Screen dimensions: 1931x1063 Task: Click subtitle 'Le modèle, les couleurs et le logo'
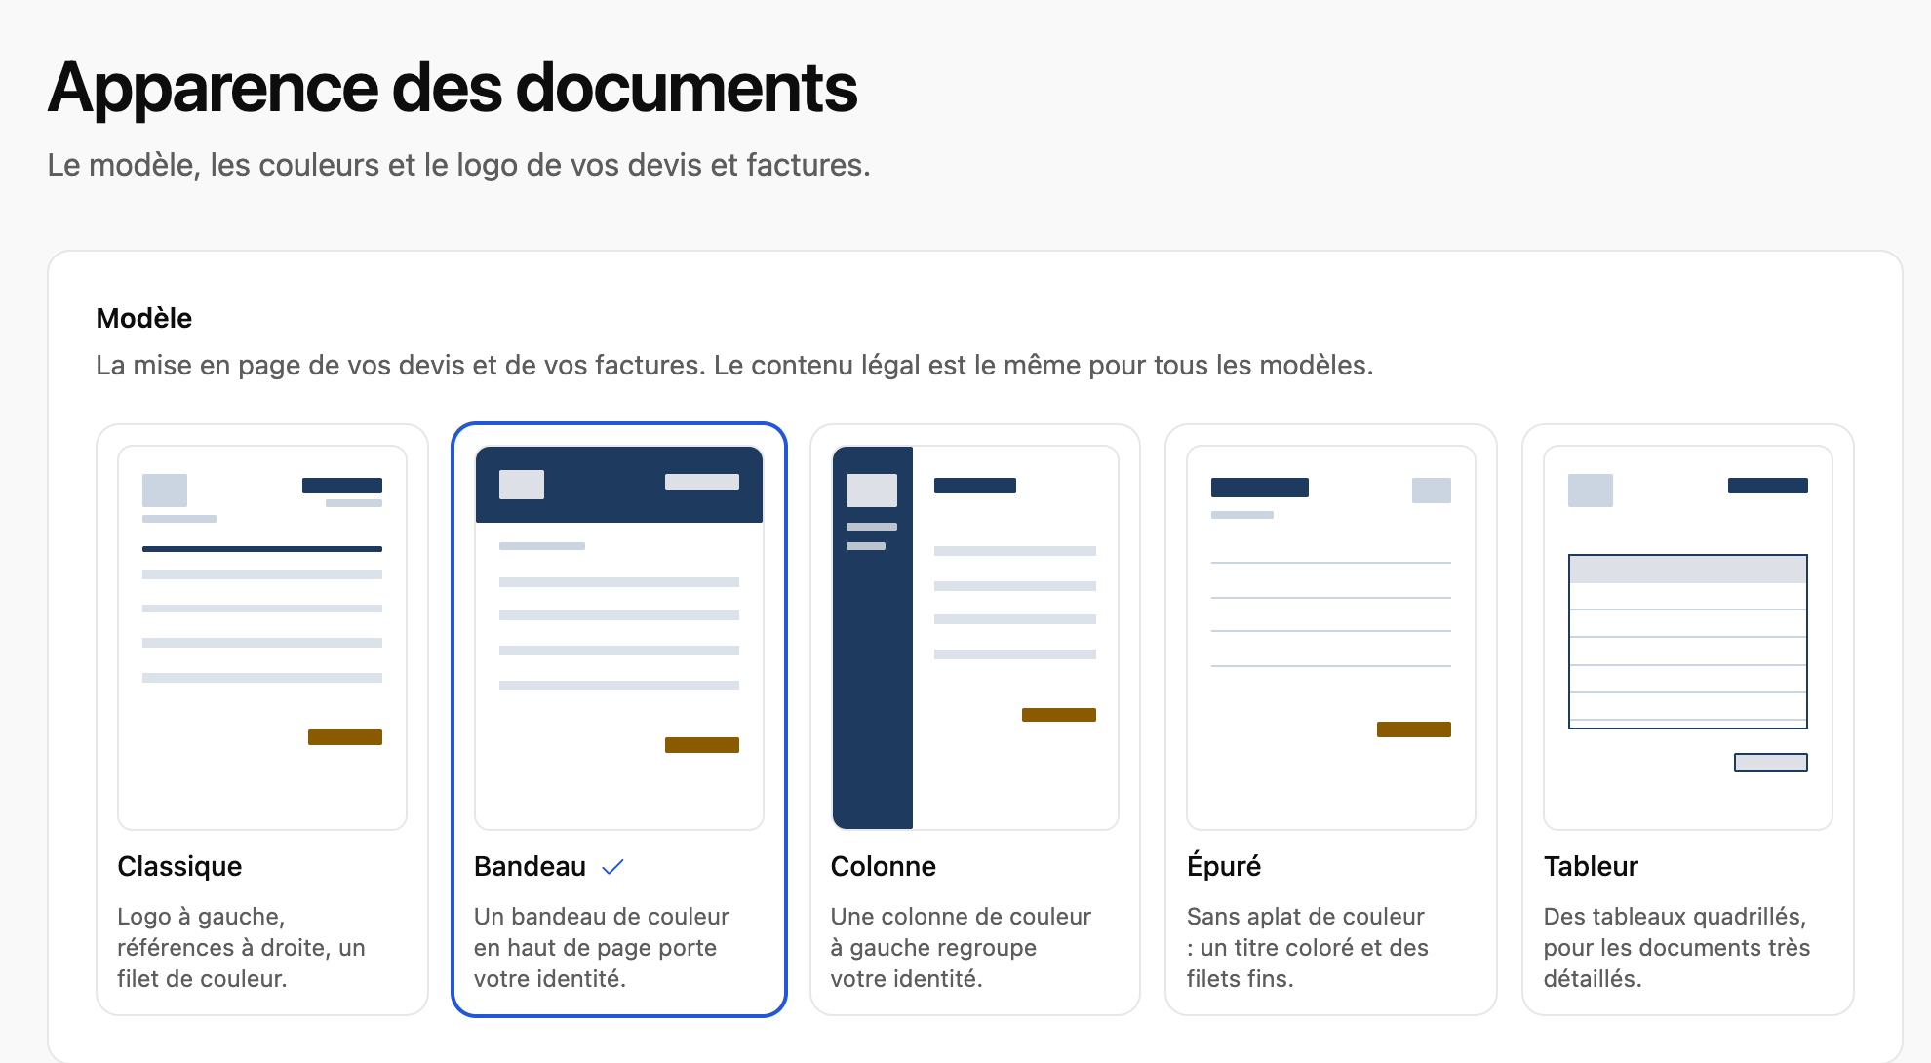pos(458,165)
